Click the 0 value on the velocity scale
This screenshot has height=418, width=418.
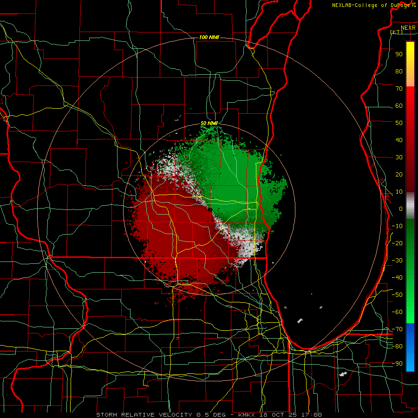(x=400, y=209)
